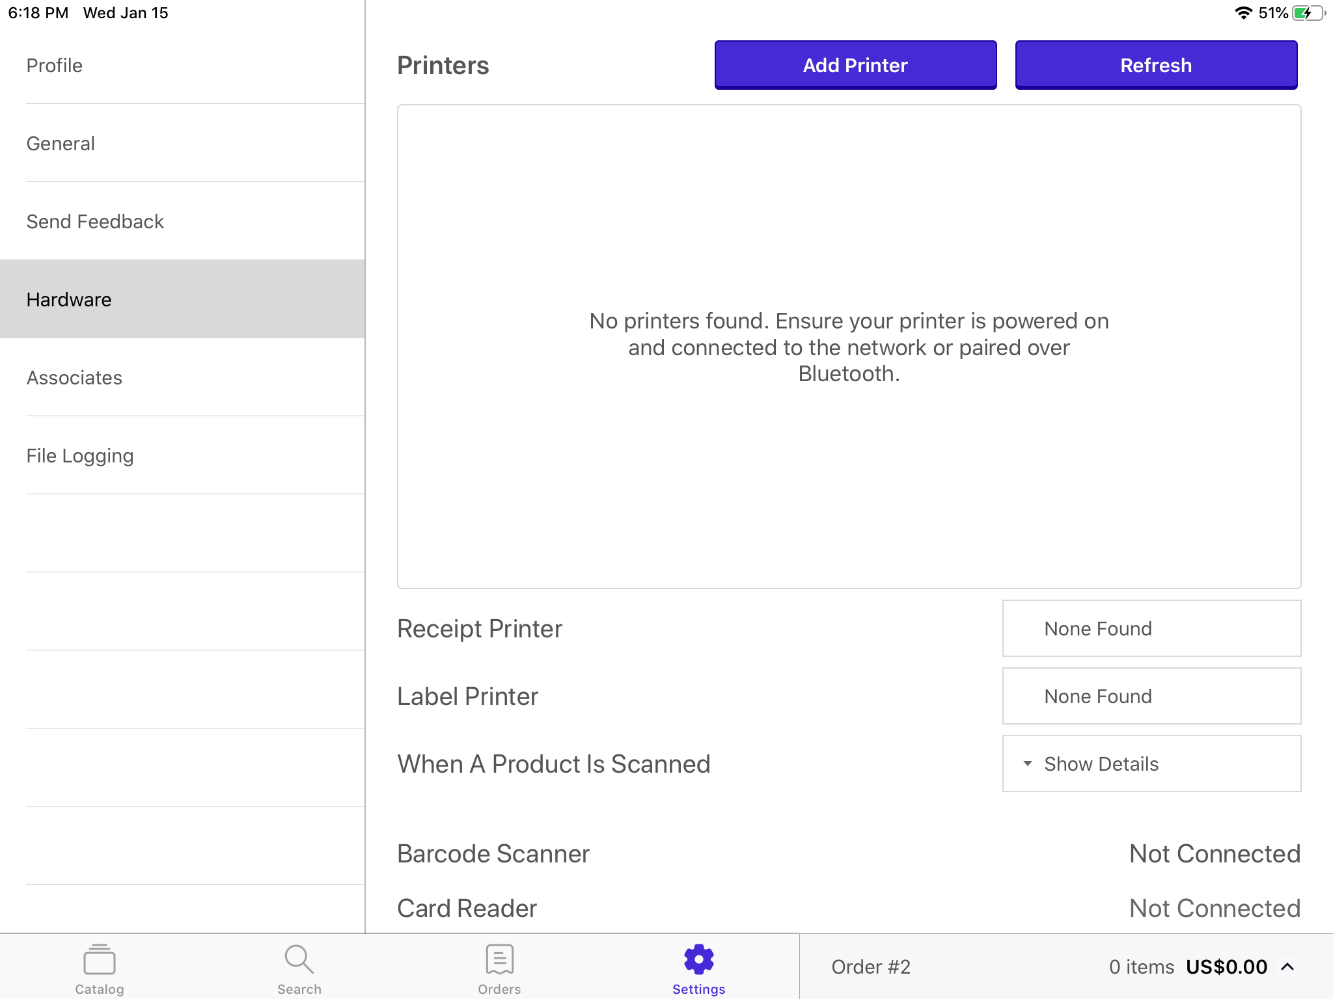The height and width of the screenshot is (999, 1333).
Task: Click the Barcode Scanner label
Action: [x=493, y=853]
